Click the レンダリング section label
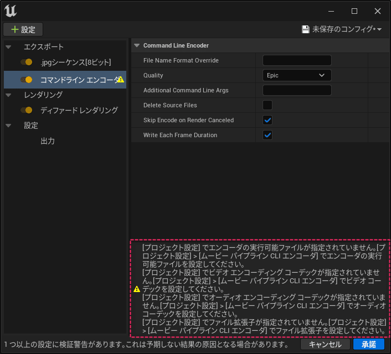The width and height of the screenshot is (391, 354). 43,95
